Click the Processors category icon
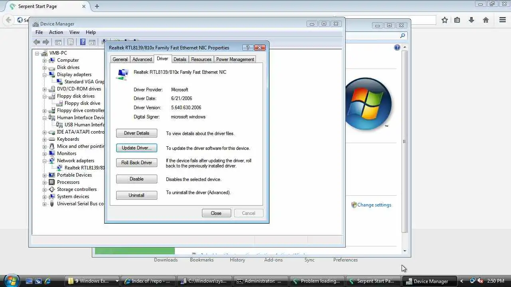Viewport: 511px width, 287px height. 52,182
